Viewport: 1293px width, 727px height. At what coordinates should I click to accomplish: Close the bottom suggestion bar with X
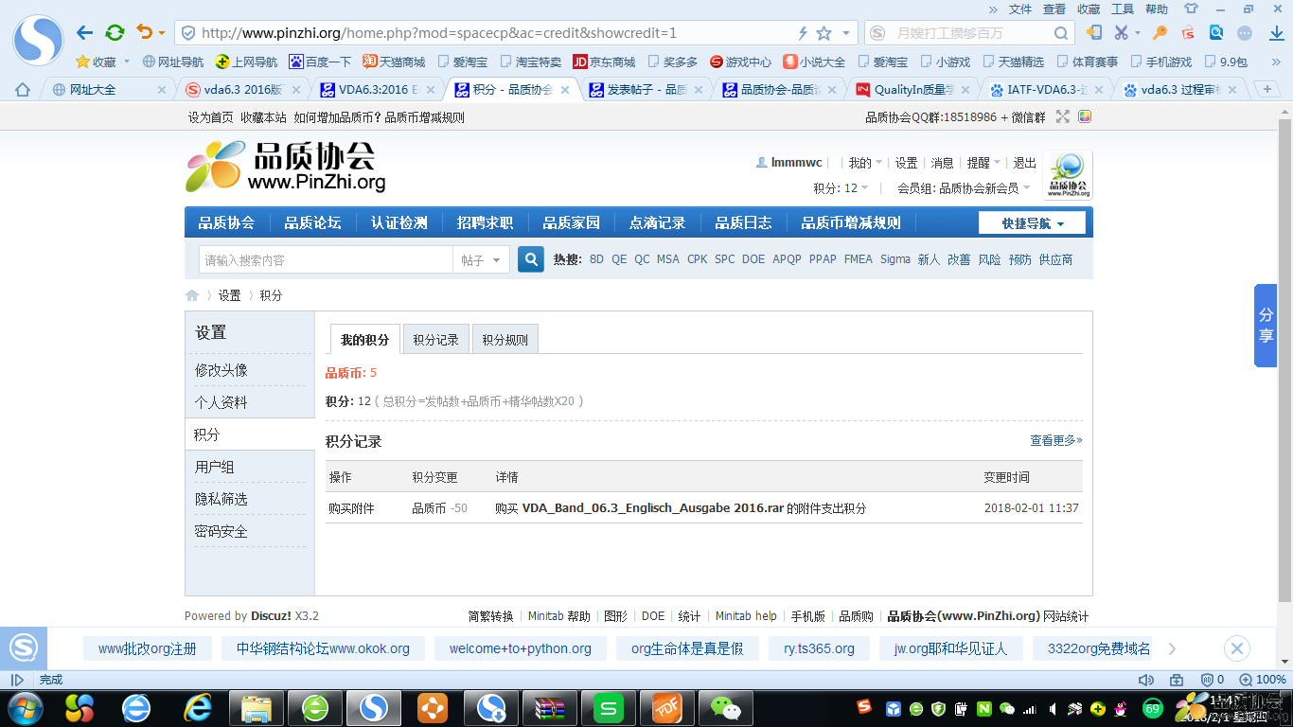(1236, 648)
